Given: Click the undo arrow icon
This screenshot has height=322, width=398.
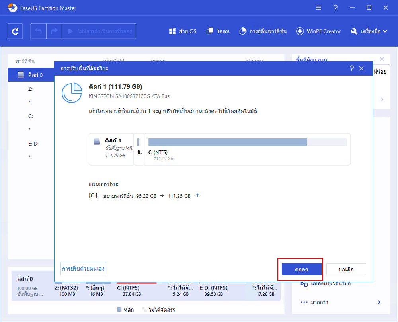Looking at the screenshot, I should pos(38,31).
